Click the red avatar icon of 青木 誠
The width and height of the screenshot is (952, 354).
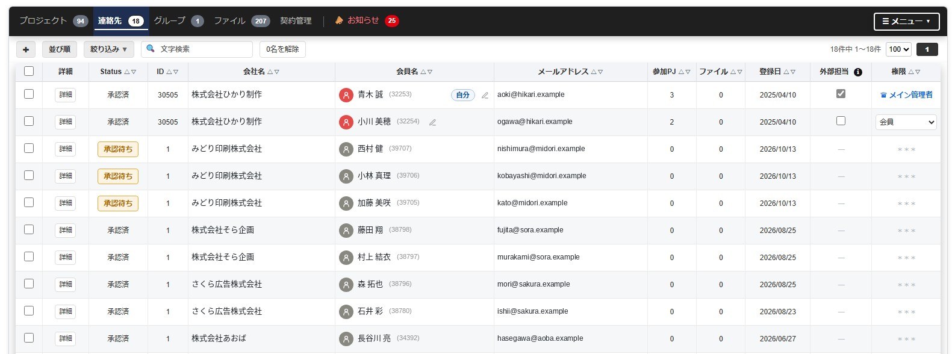pyautogui.click(x=346, y=95)
